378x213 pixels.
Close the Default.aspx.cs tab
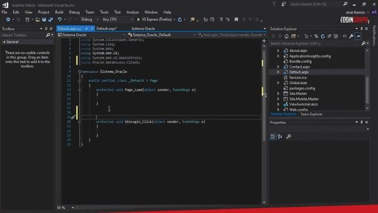[x=92, y=29]
